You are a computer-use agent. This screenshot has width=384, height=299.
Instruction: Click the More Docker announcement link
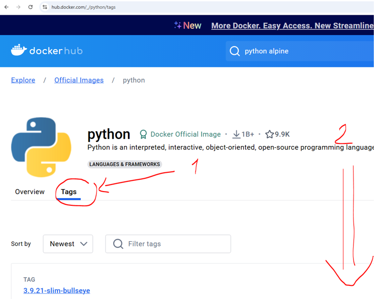click(x=292, y=25)
